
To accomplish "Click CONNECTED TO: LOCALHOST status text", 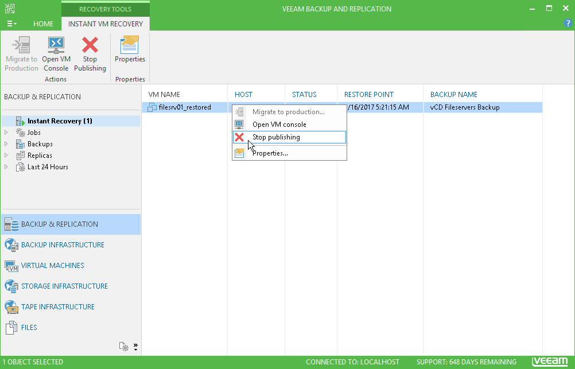I will (x=352, y=362).
